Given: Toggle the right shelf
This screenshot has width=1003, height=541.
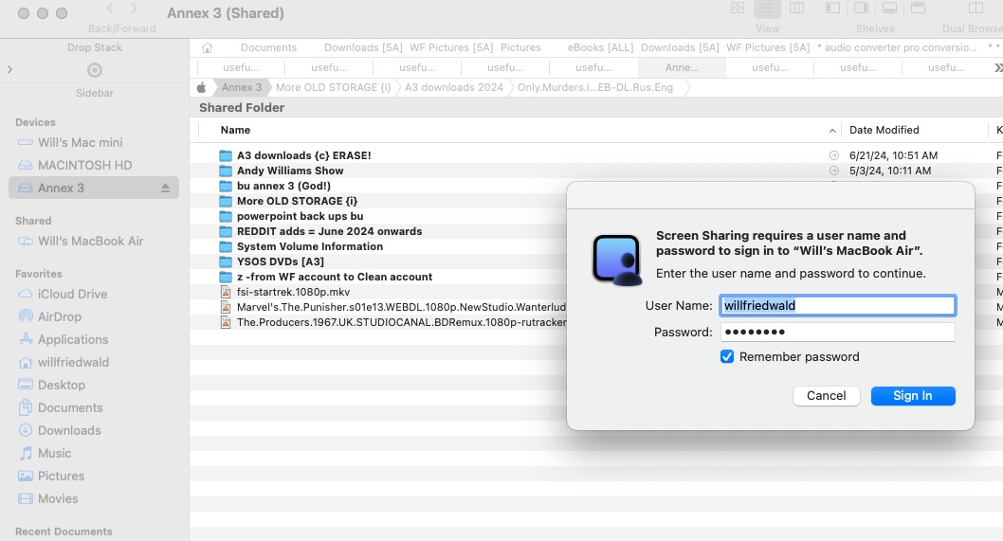Looking at the screenshot, I should point(861,9).
